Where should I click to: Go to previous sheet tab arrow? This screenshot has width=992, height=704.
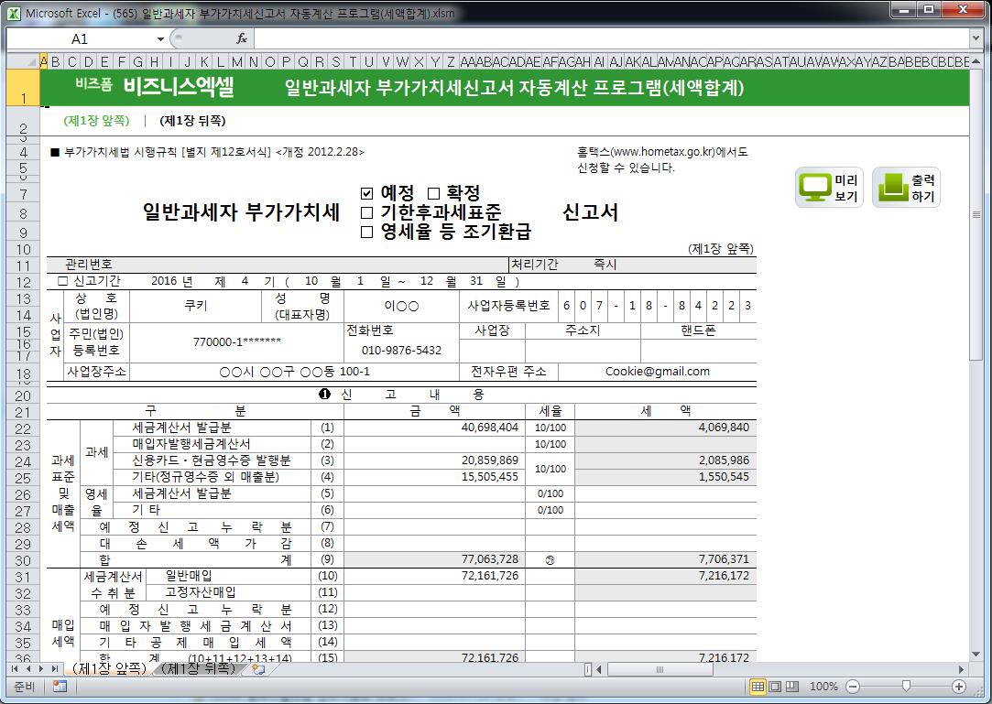click(27, 668)
